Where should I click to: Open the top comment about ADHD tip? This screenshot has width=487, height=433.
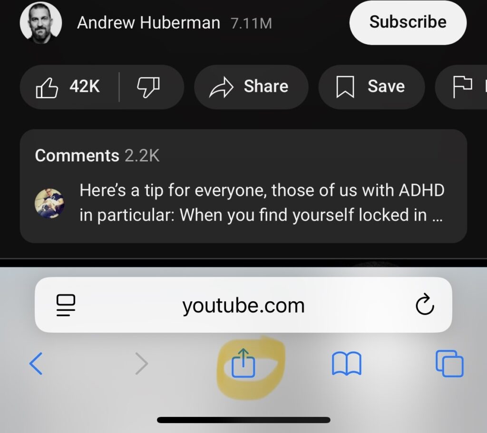point(262,202)
